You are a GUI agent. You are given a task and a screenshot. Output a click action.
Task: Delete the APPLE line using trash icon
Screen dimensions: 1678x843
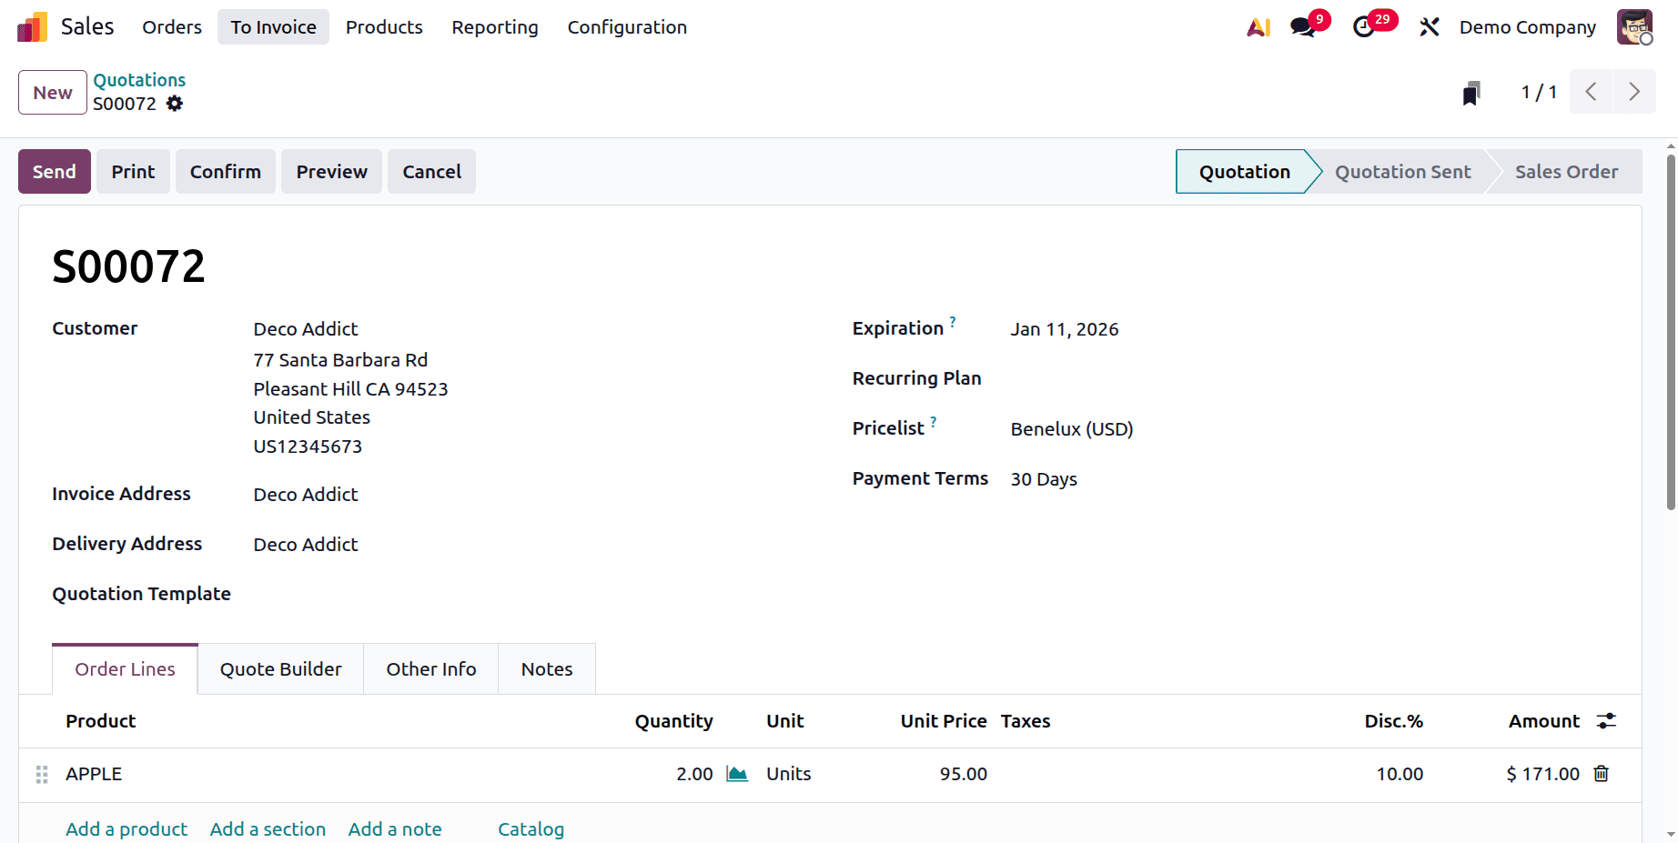(1602, 773)
